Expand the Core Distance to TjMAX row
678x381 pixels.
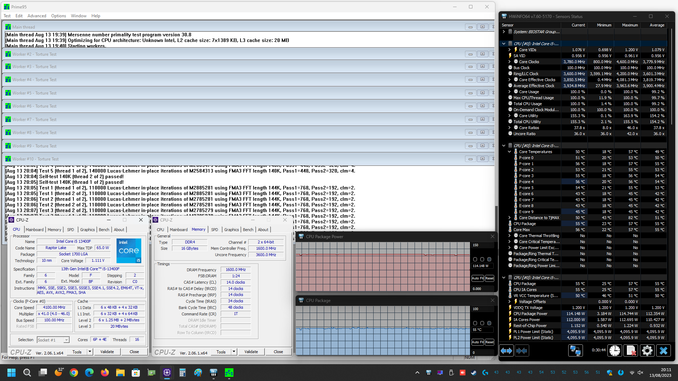tap(510, 218)
